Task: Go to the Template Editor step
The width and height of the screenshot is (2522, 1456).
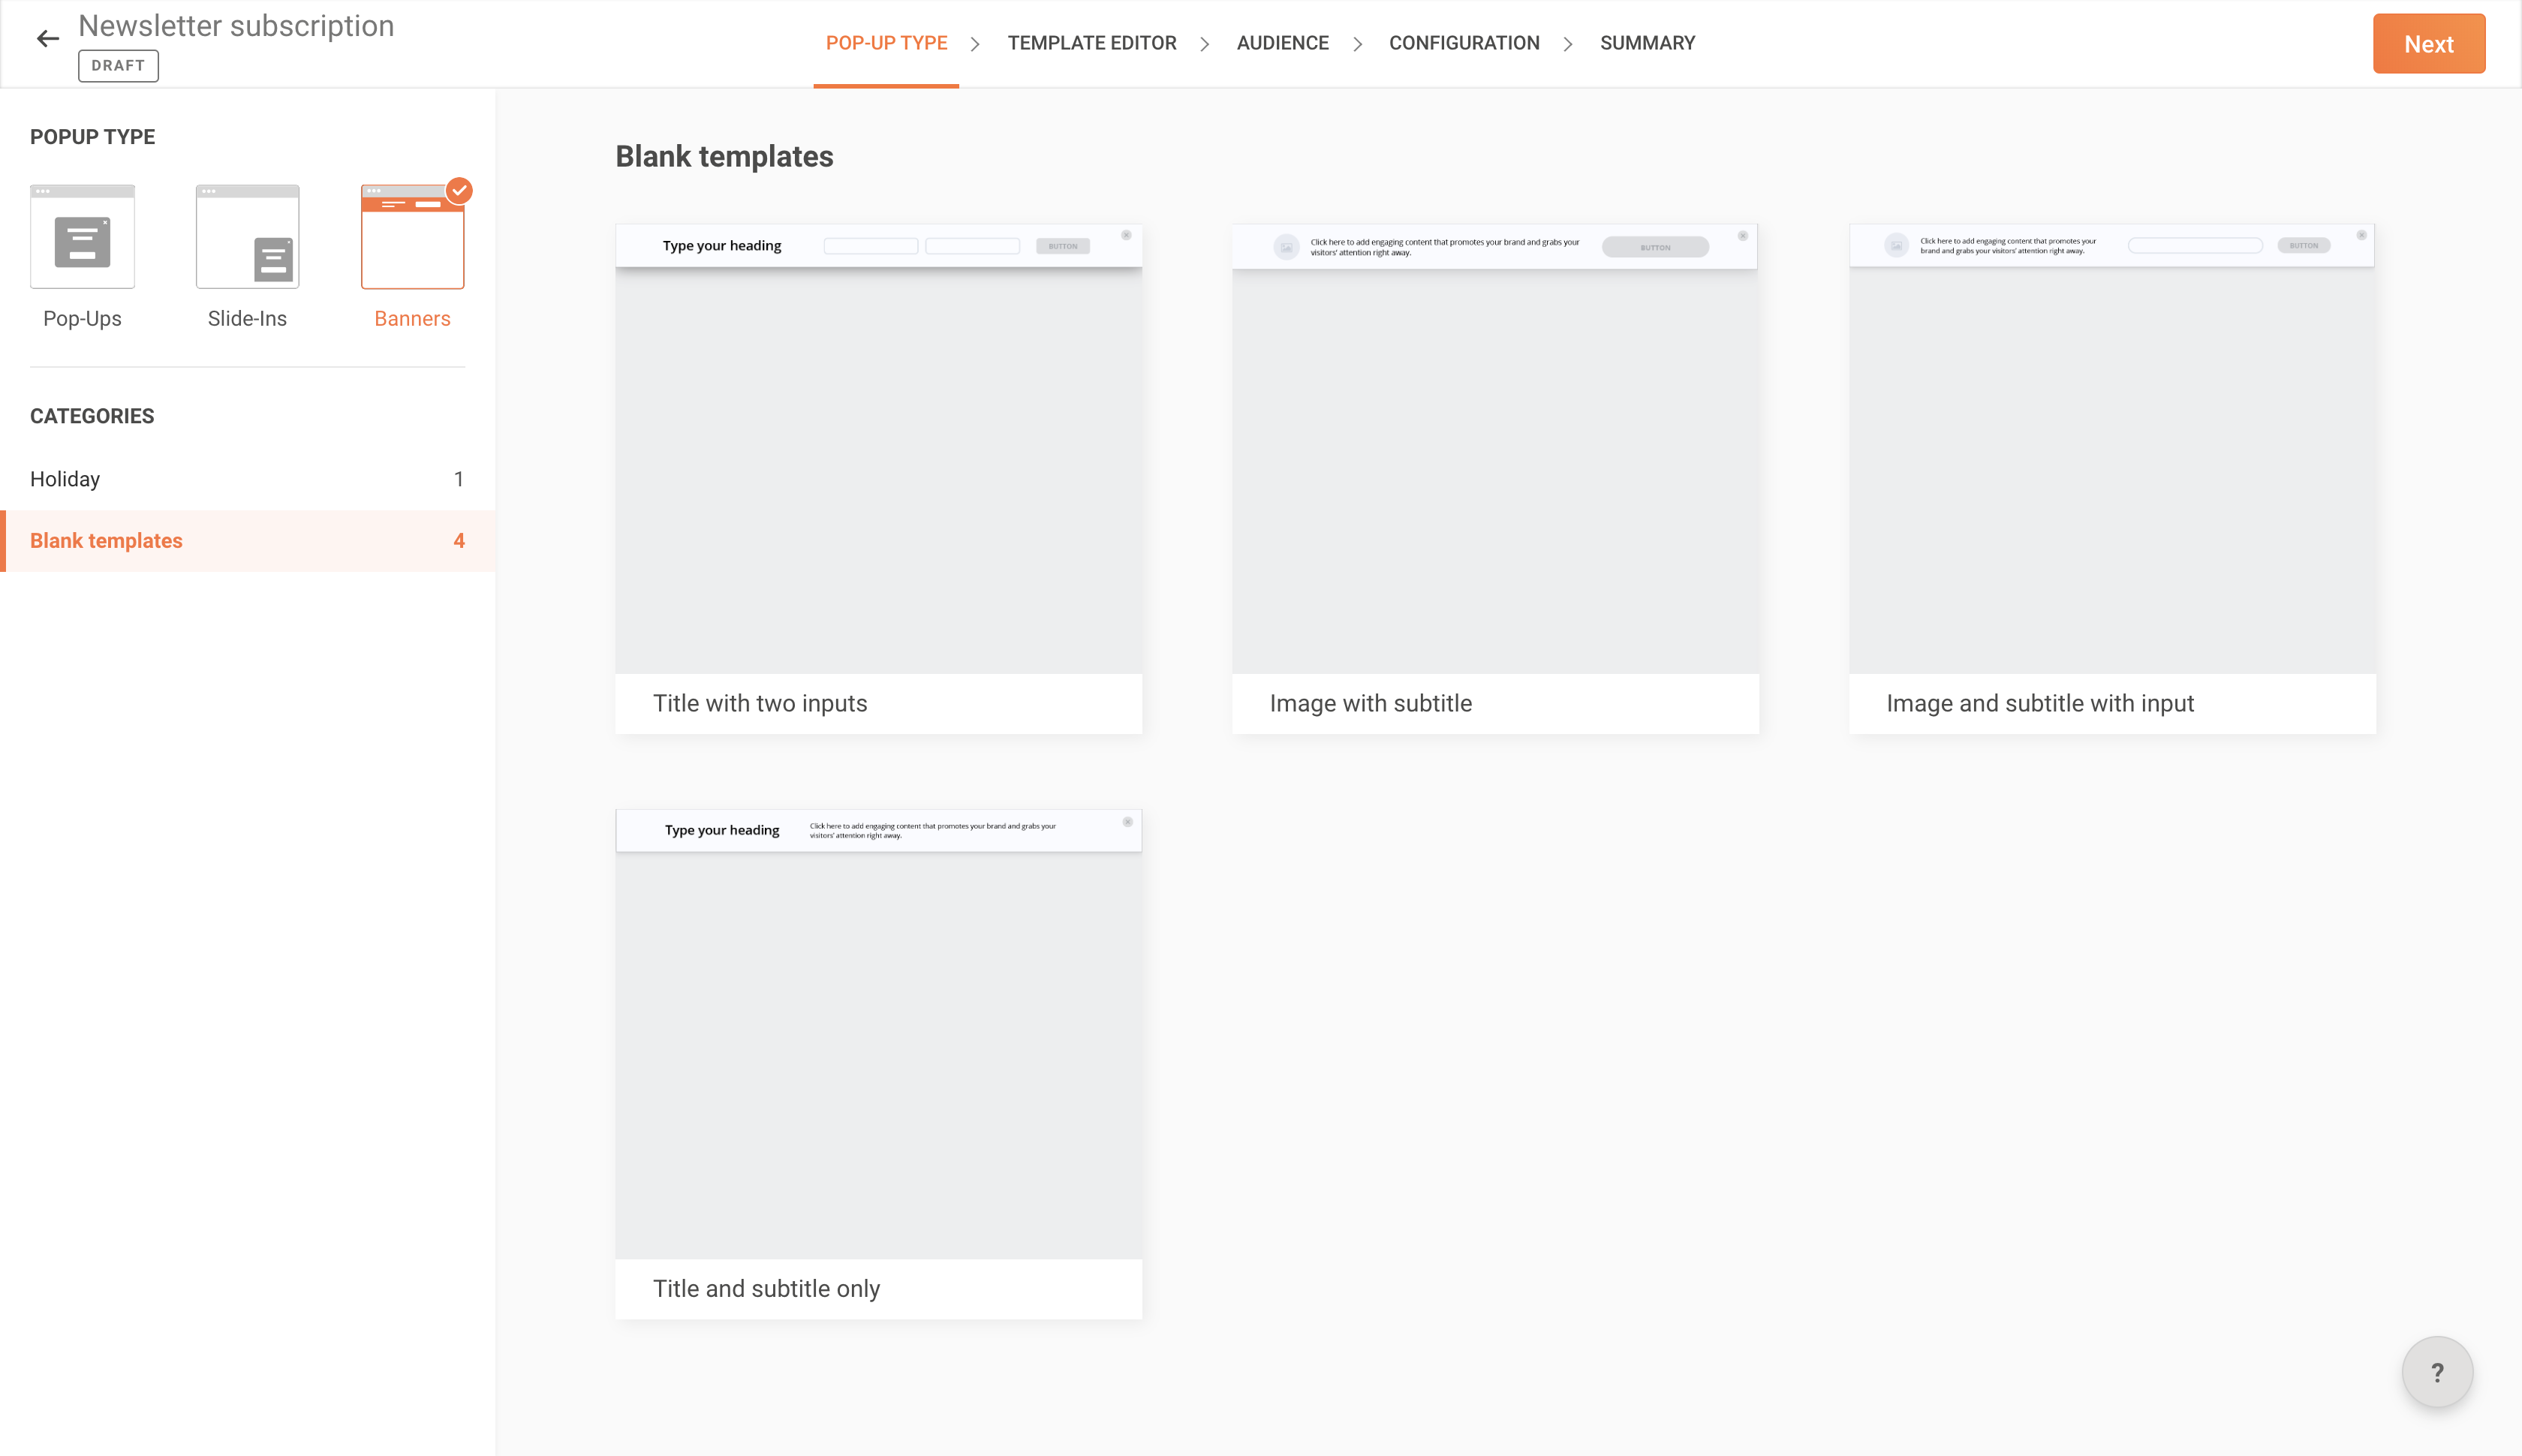Action: coord(1091,43)
